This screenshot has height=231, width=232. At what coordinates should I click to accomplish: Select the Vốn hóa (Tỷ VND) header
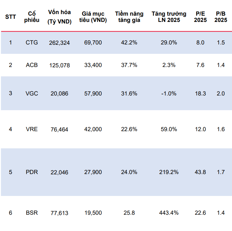[x=59, y=17]
